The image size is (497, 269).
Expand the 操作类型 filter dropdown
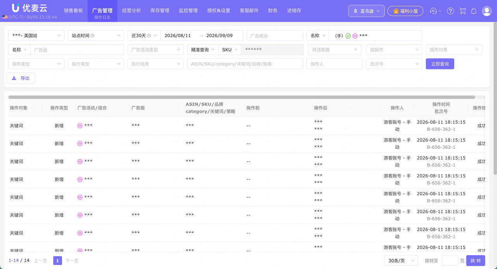click(36, 64)
